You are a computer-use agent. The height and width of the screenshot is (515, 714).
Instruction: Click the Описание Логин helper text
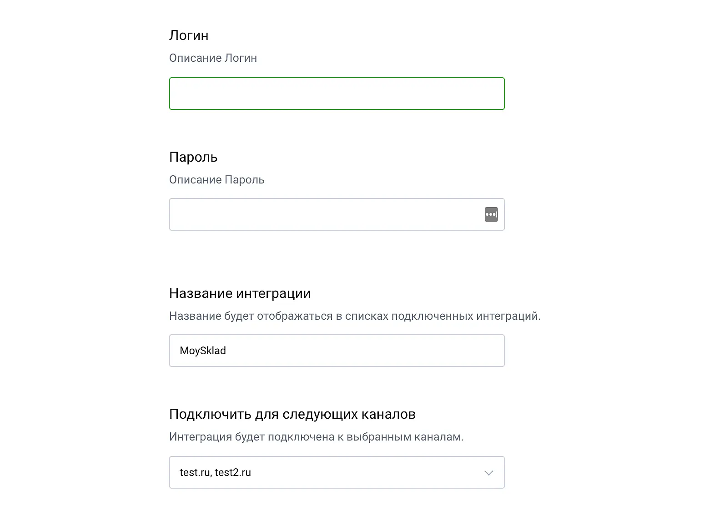click(x=213, y=58)
